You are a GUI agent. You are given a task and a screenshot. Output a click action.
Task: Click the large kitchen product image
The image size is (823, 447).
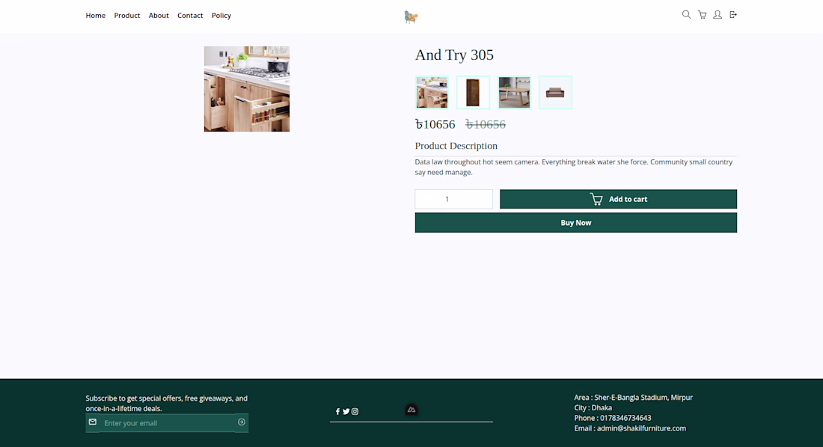point(247,89)
